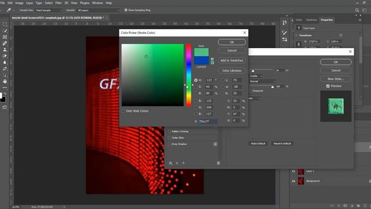This screenshot has width=371, height=209.
Task: Open the Blend Mode Normal dropdown
Action: click(x=262, y=81)
